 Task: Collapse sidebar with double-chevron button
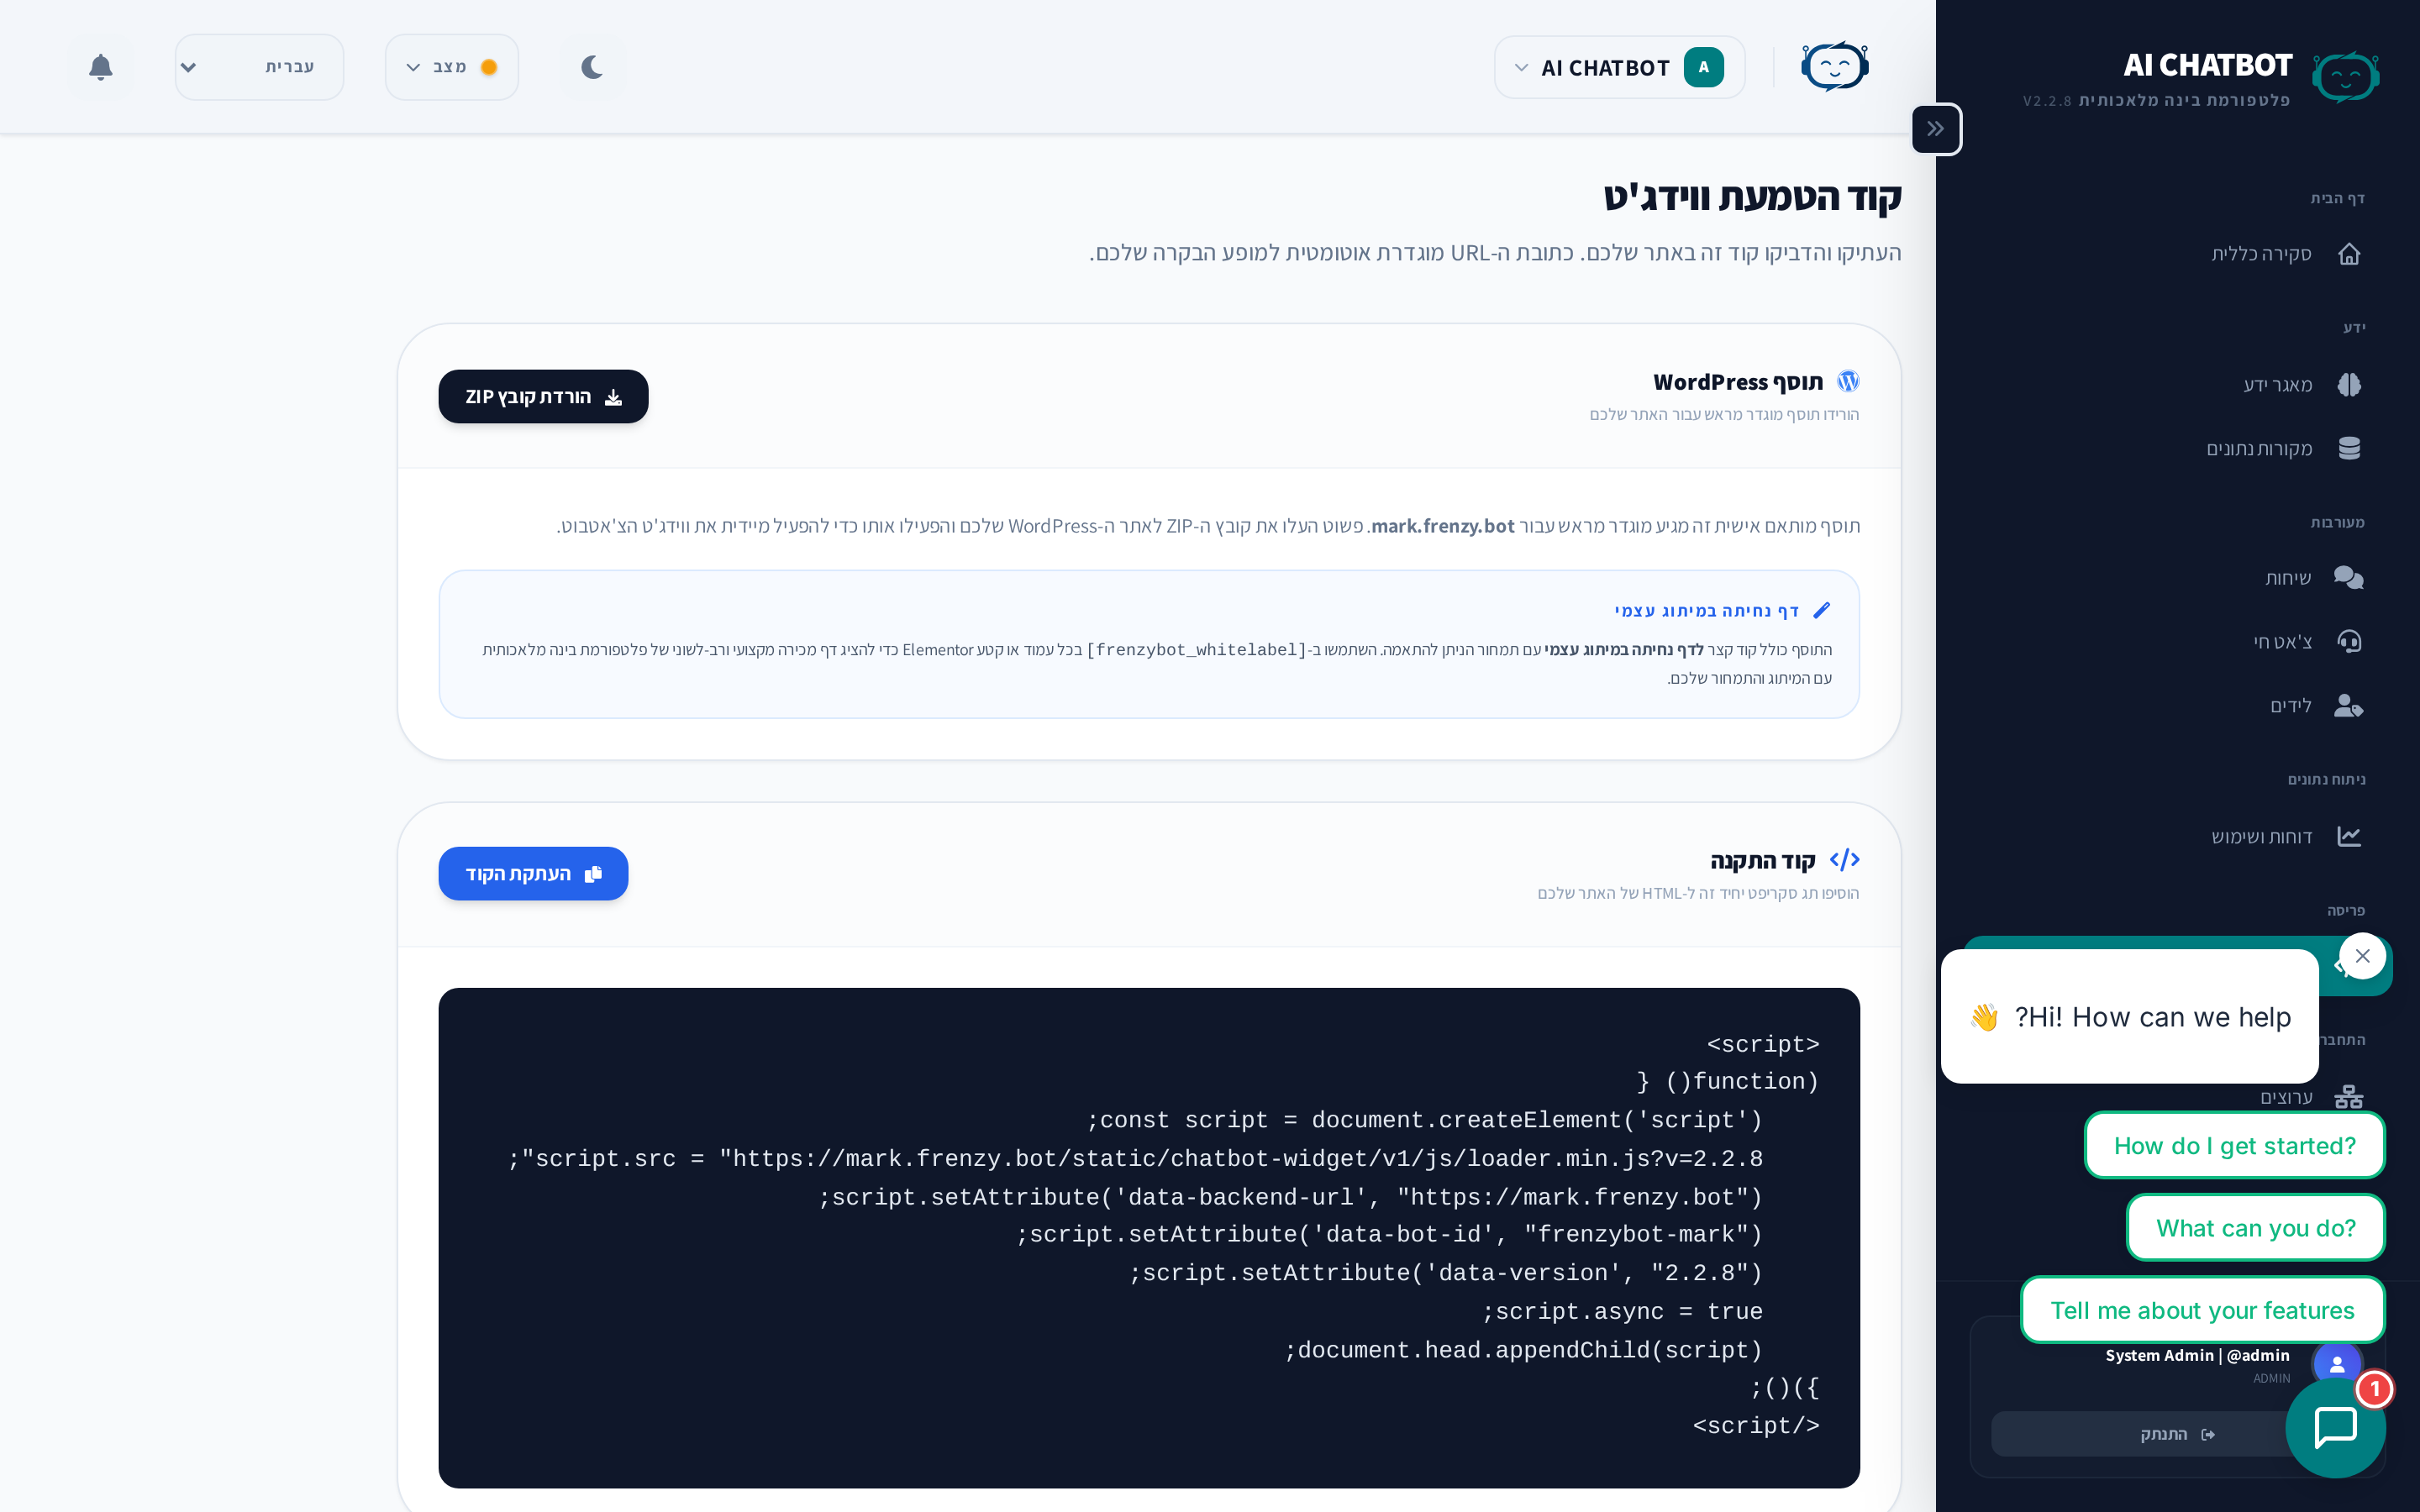point(1936,129)
